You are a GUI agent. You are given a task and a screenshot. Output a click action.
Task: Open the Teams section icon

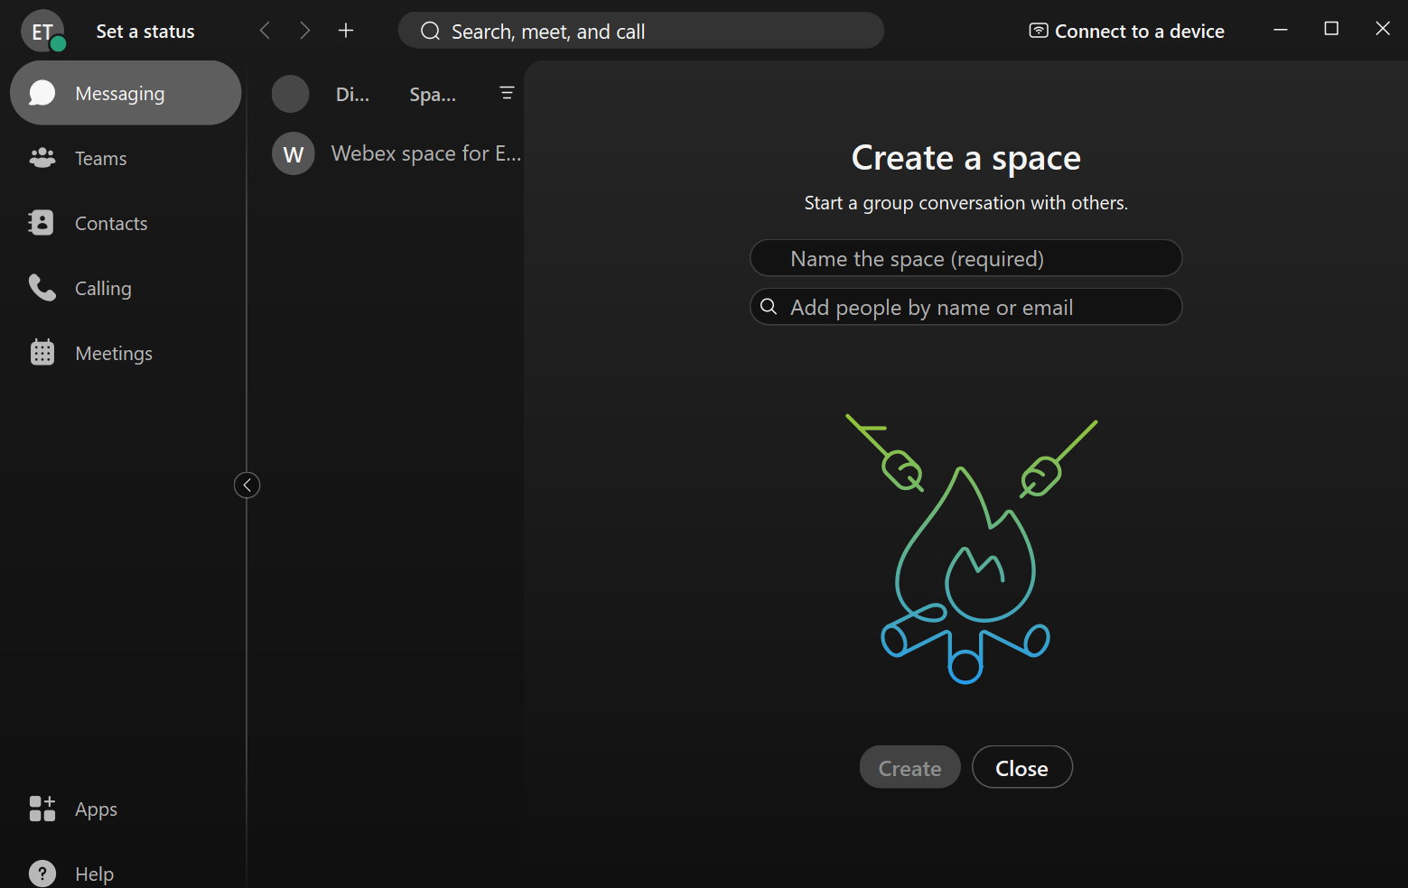pos(42,158)
